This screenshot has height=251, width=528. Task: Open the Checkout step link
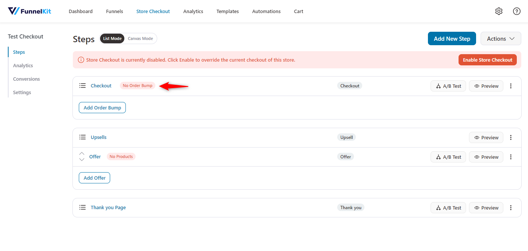pos(101,86)
